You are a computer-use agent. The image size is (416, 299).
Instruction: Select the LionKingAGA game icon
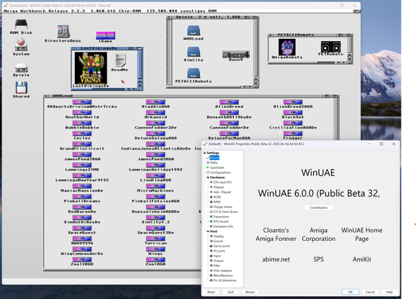click(x=156, y=176)
